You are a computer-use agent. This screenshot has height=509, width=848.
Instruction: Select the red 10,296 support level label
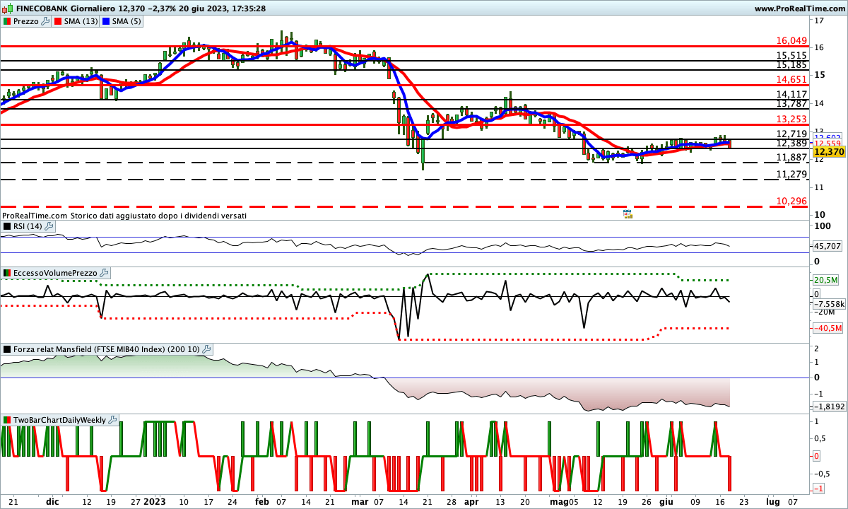pos(791,201)
